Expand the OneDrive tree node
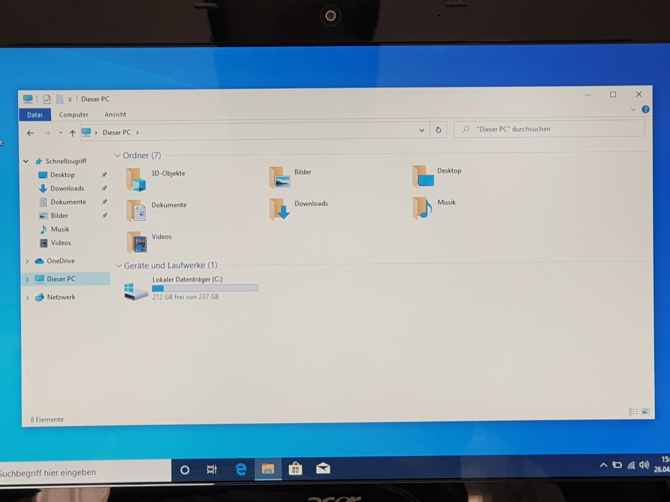The height and width of the screenshot is (502, 670). click(x=27, y=261)
